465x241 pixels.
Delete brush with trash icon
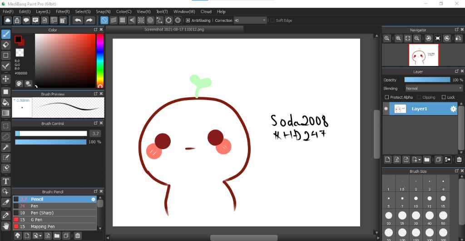click(77, 236)
